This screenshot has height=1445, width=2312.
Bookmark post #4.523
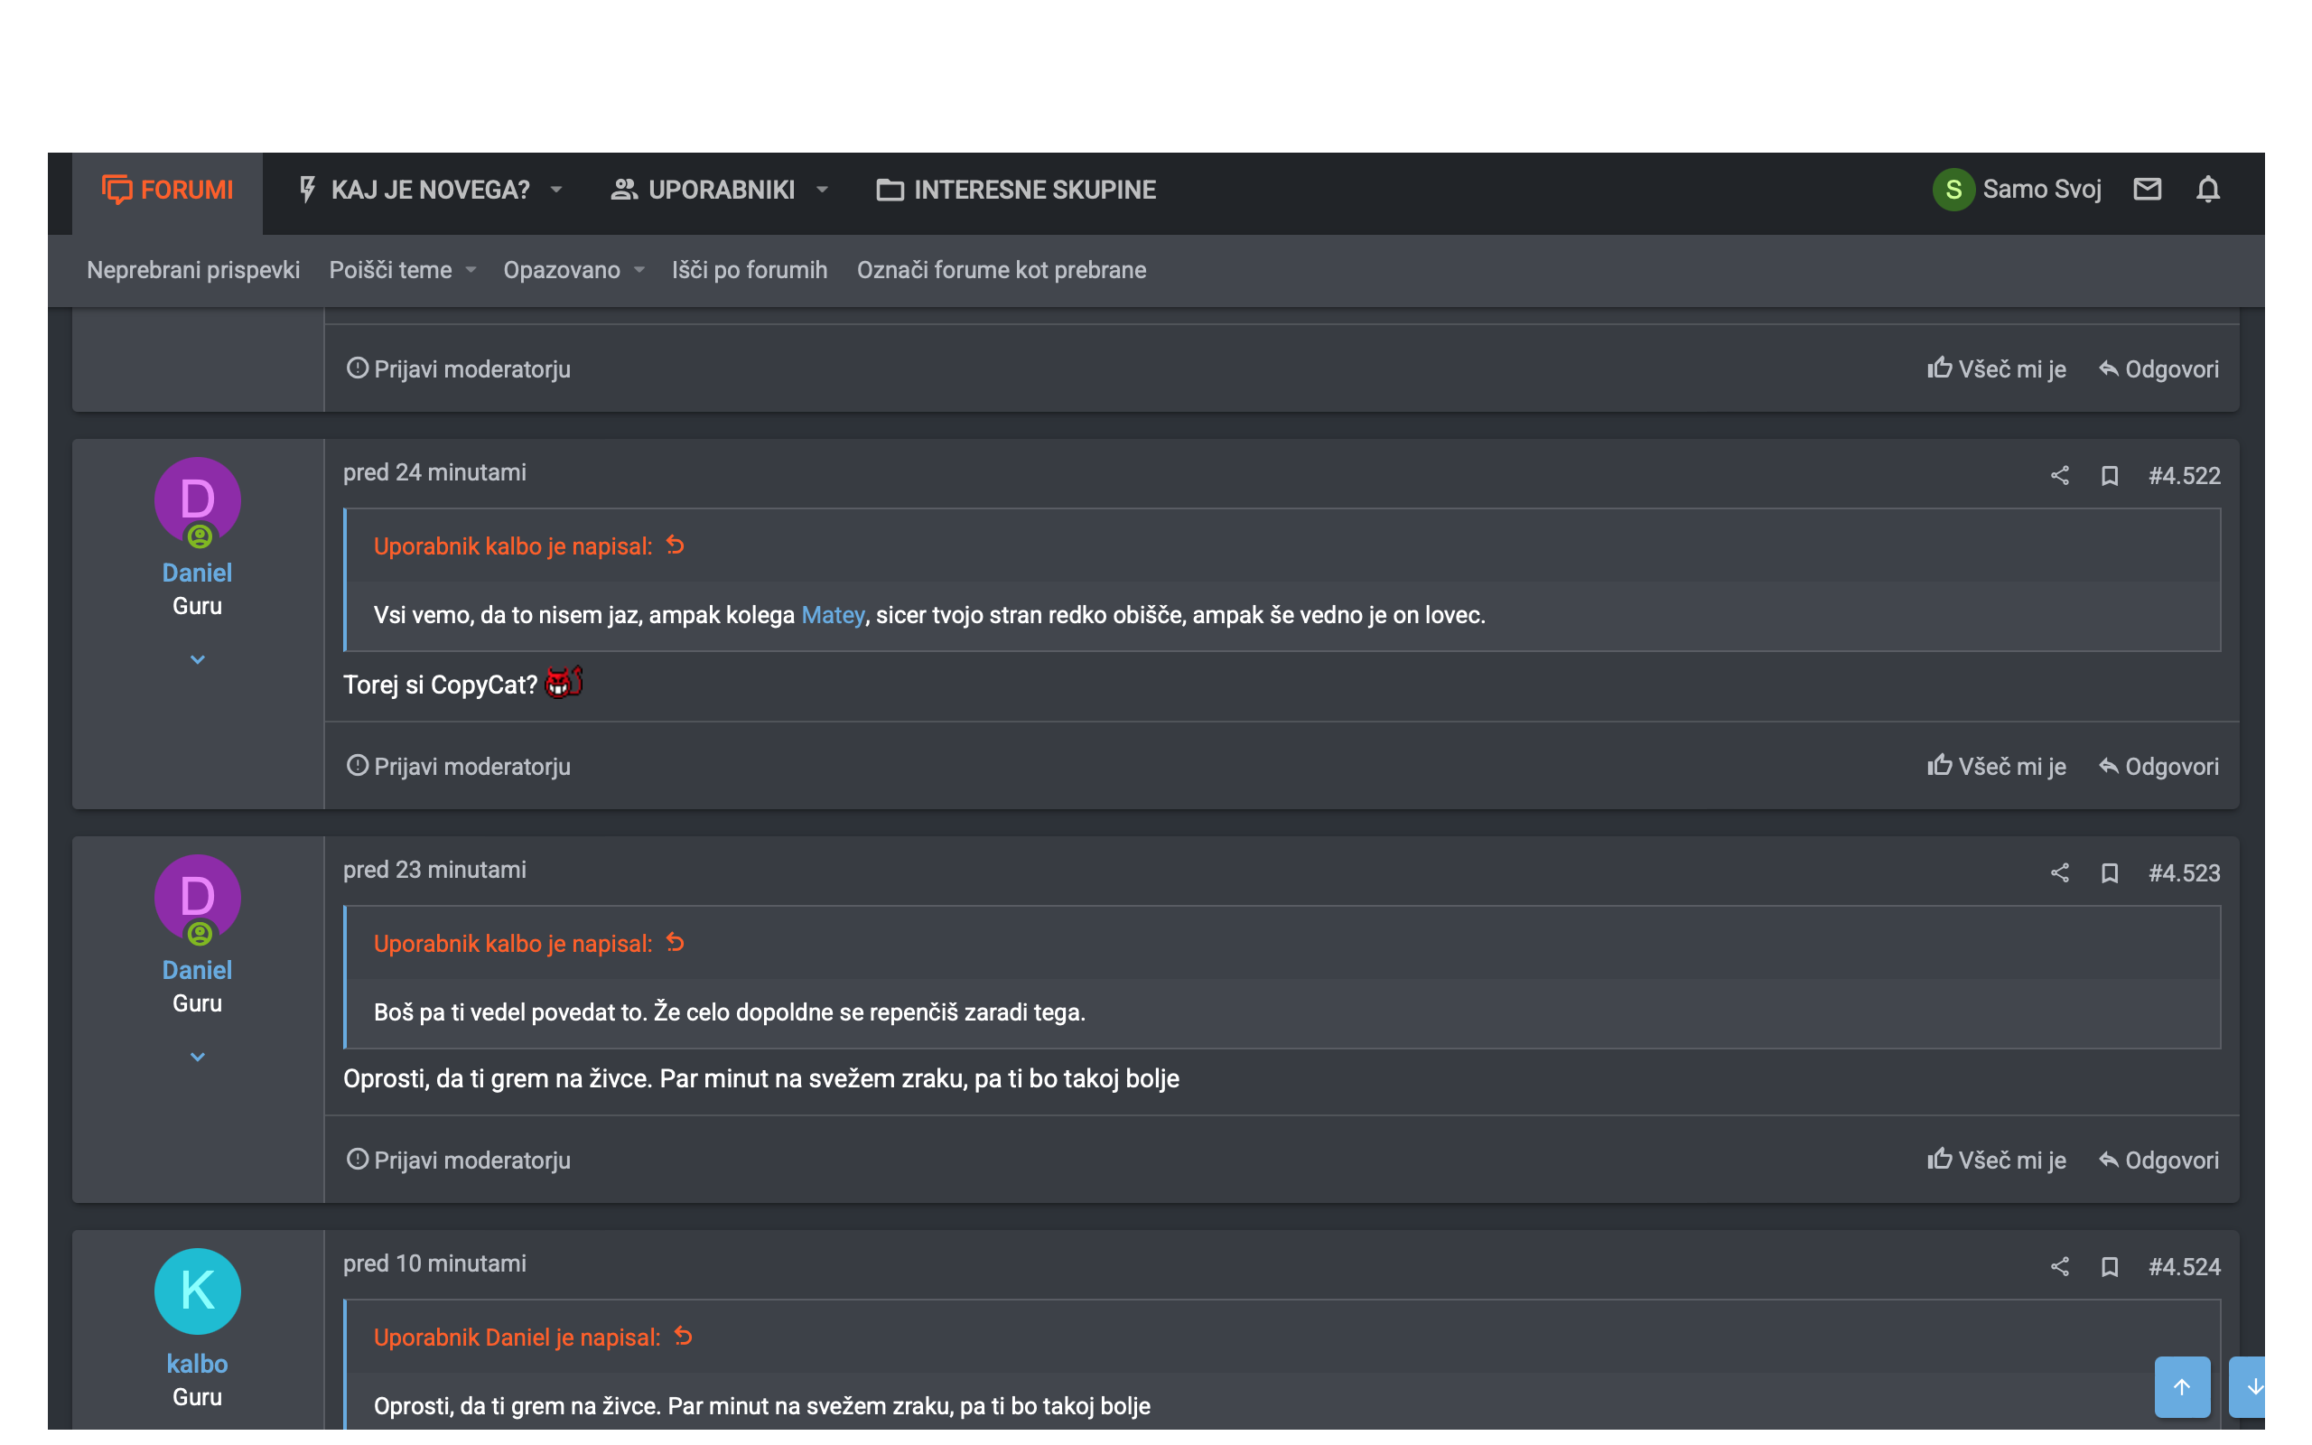pyautogui.click(x=2110, y=872)
